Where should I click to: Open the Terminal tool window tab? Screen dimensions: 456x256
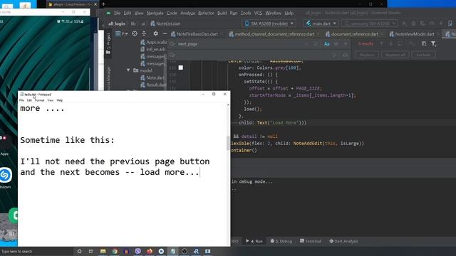pyautogui.click(x=311, y=241)
